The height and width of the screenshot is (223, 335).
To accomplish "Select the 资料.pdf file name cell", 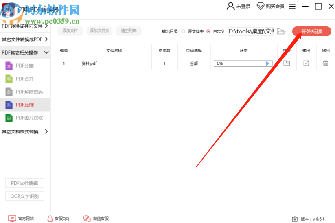I will 114,63.
